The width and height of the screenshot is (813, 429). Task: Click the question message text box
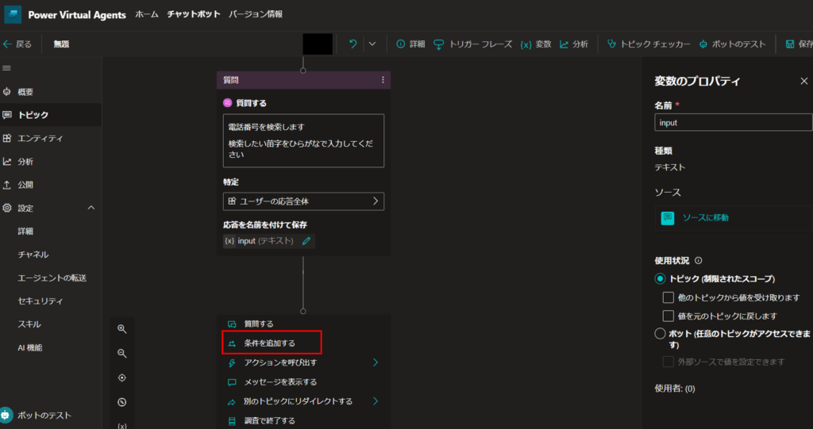(303, 140)
